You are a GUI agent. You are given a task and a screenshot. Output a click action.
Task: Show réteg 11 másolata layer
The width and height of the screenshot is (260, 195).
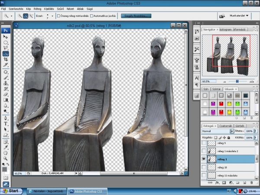tap(204, 175)
